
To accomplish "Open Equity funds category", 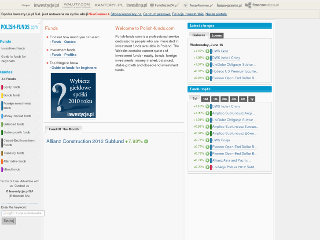I will click(11, 87).
